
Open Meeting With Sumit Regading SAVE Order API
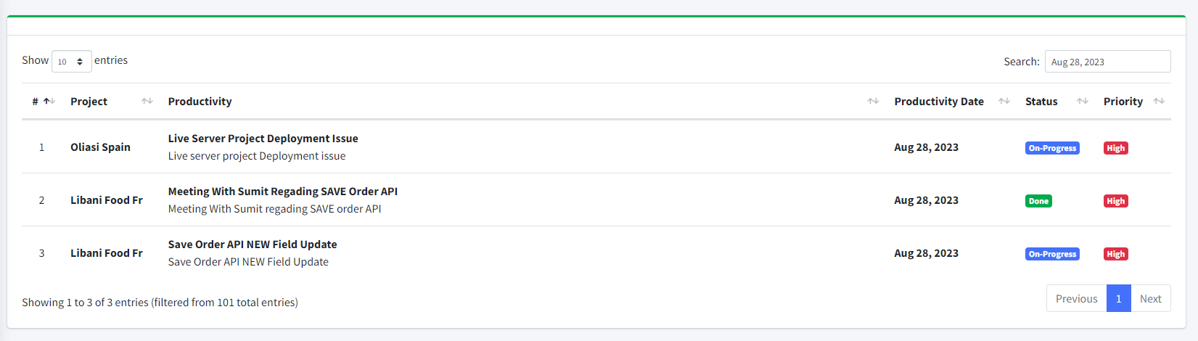[x=282, y=192]
